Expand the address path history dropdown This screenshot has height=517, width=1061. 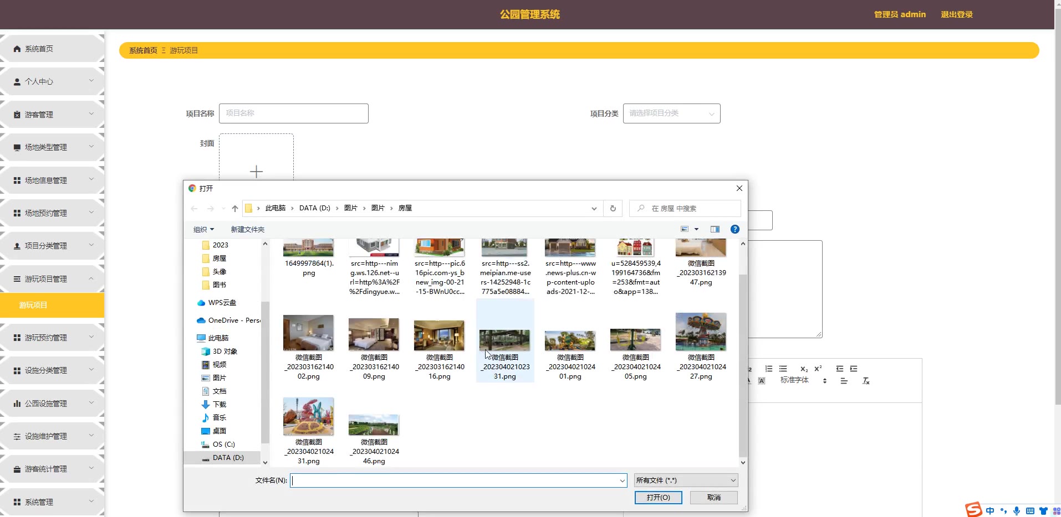594,209
